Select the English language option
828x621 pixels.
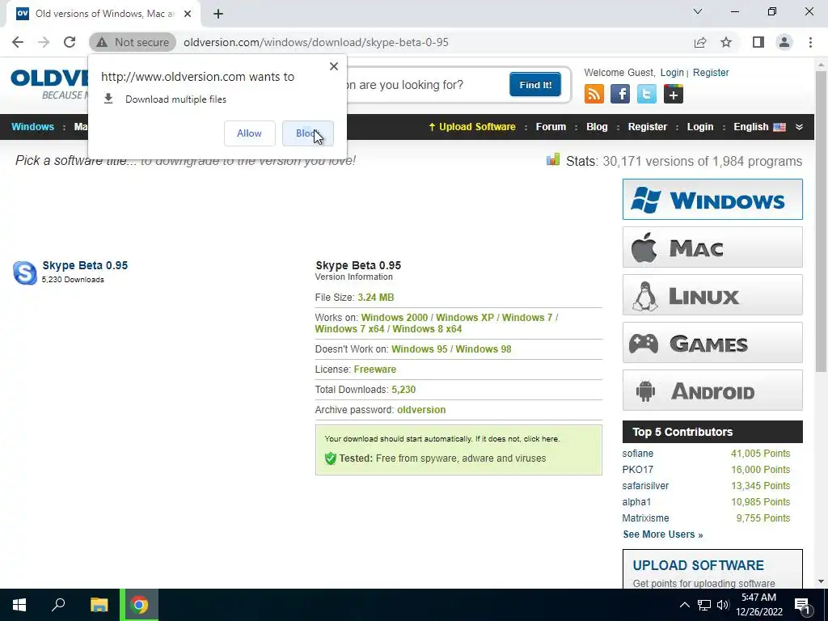coord(758,127)
